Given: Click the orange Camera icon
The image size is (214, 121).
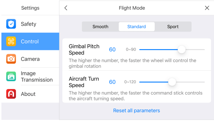Looking at the screenshot, I should [11, 59].
